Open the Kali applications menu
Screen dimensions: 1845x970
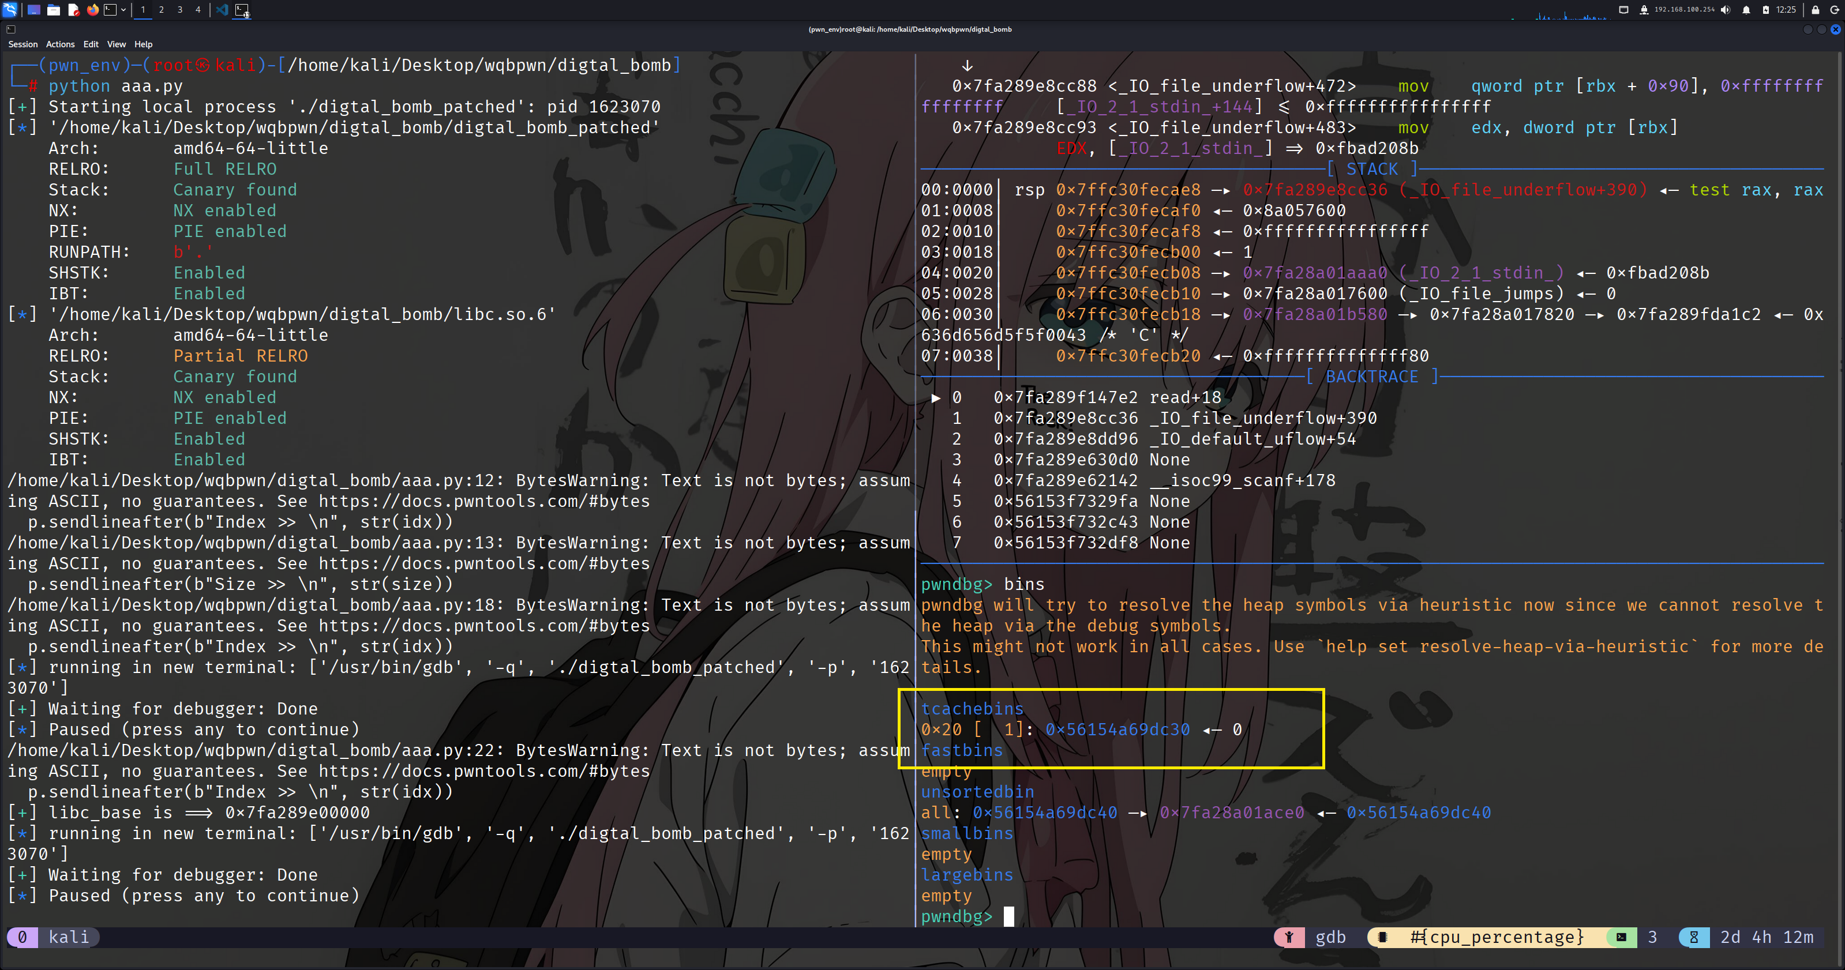tap(10, 9)
